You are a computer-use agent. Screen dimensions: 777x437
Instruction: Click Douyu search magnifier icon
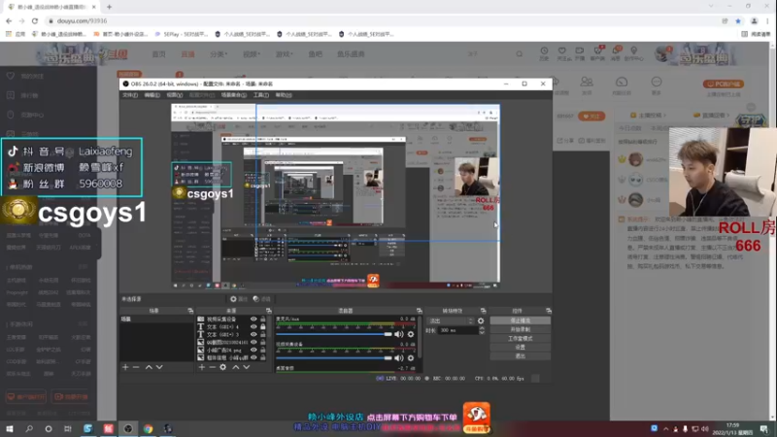[520, 53]
